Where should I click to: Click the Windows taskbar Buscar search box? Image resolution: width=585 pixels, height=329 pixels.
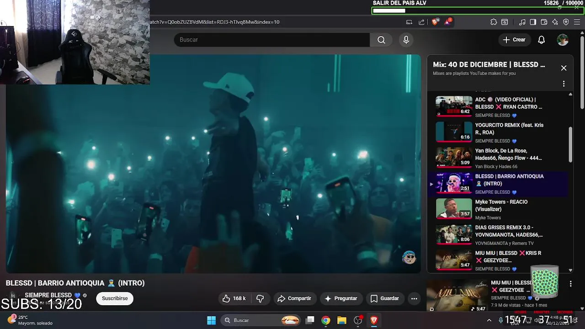pos(261,320)
